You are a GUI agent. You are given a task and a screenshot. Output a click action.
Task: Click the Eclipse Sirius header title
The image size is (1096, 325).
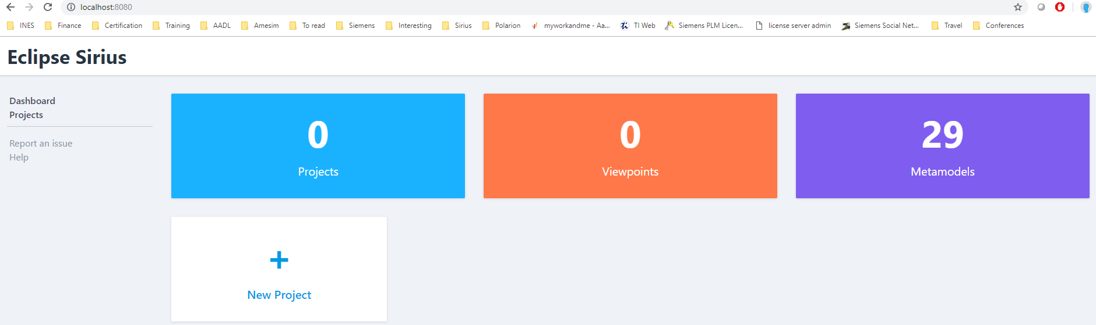[67, 57]
